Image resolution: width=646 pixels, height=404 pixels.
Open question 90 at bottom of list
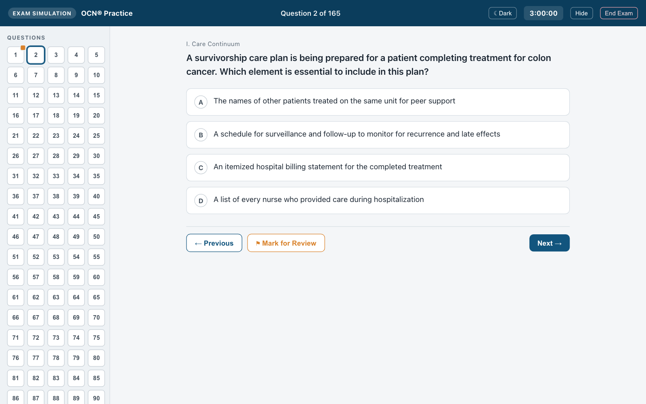(96, 398)
